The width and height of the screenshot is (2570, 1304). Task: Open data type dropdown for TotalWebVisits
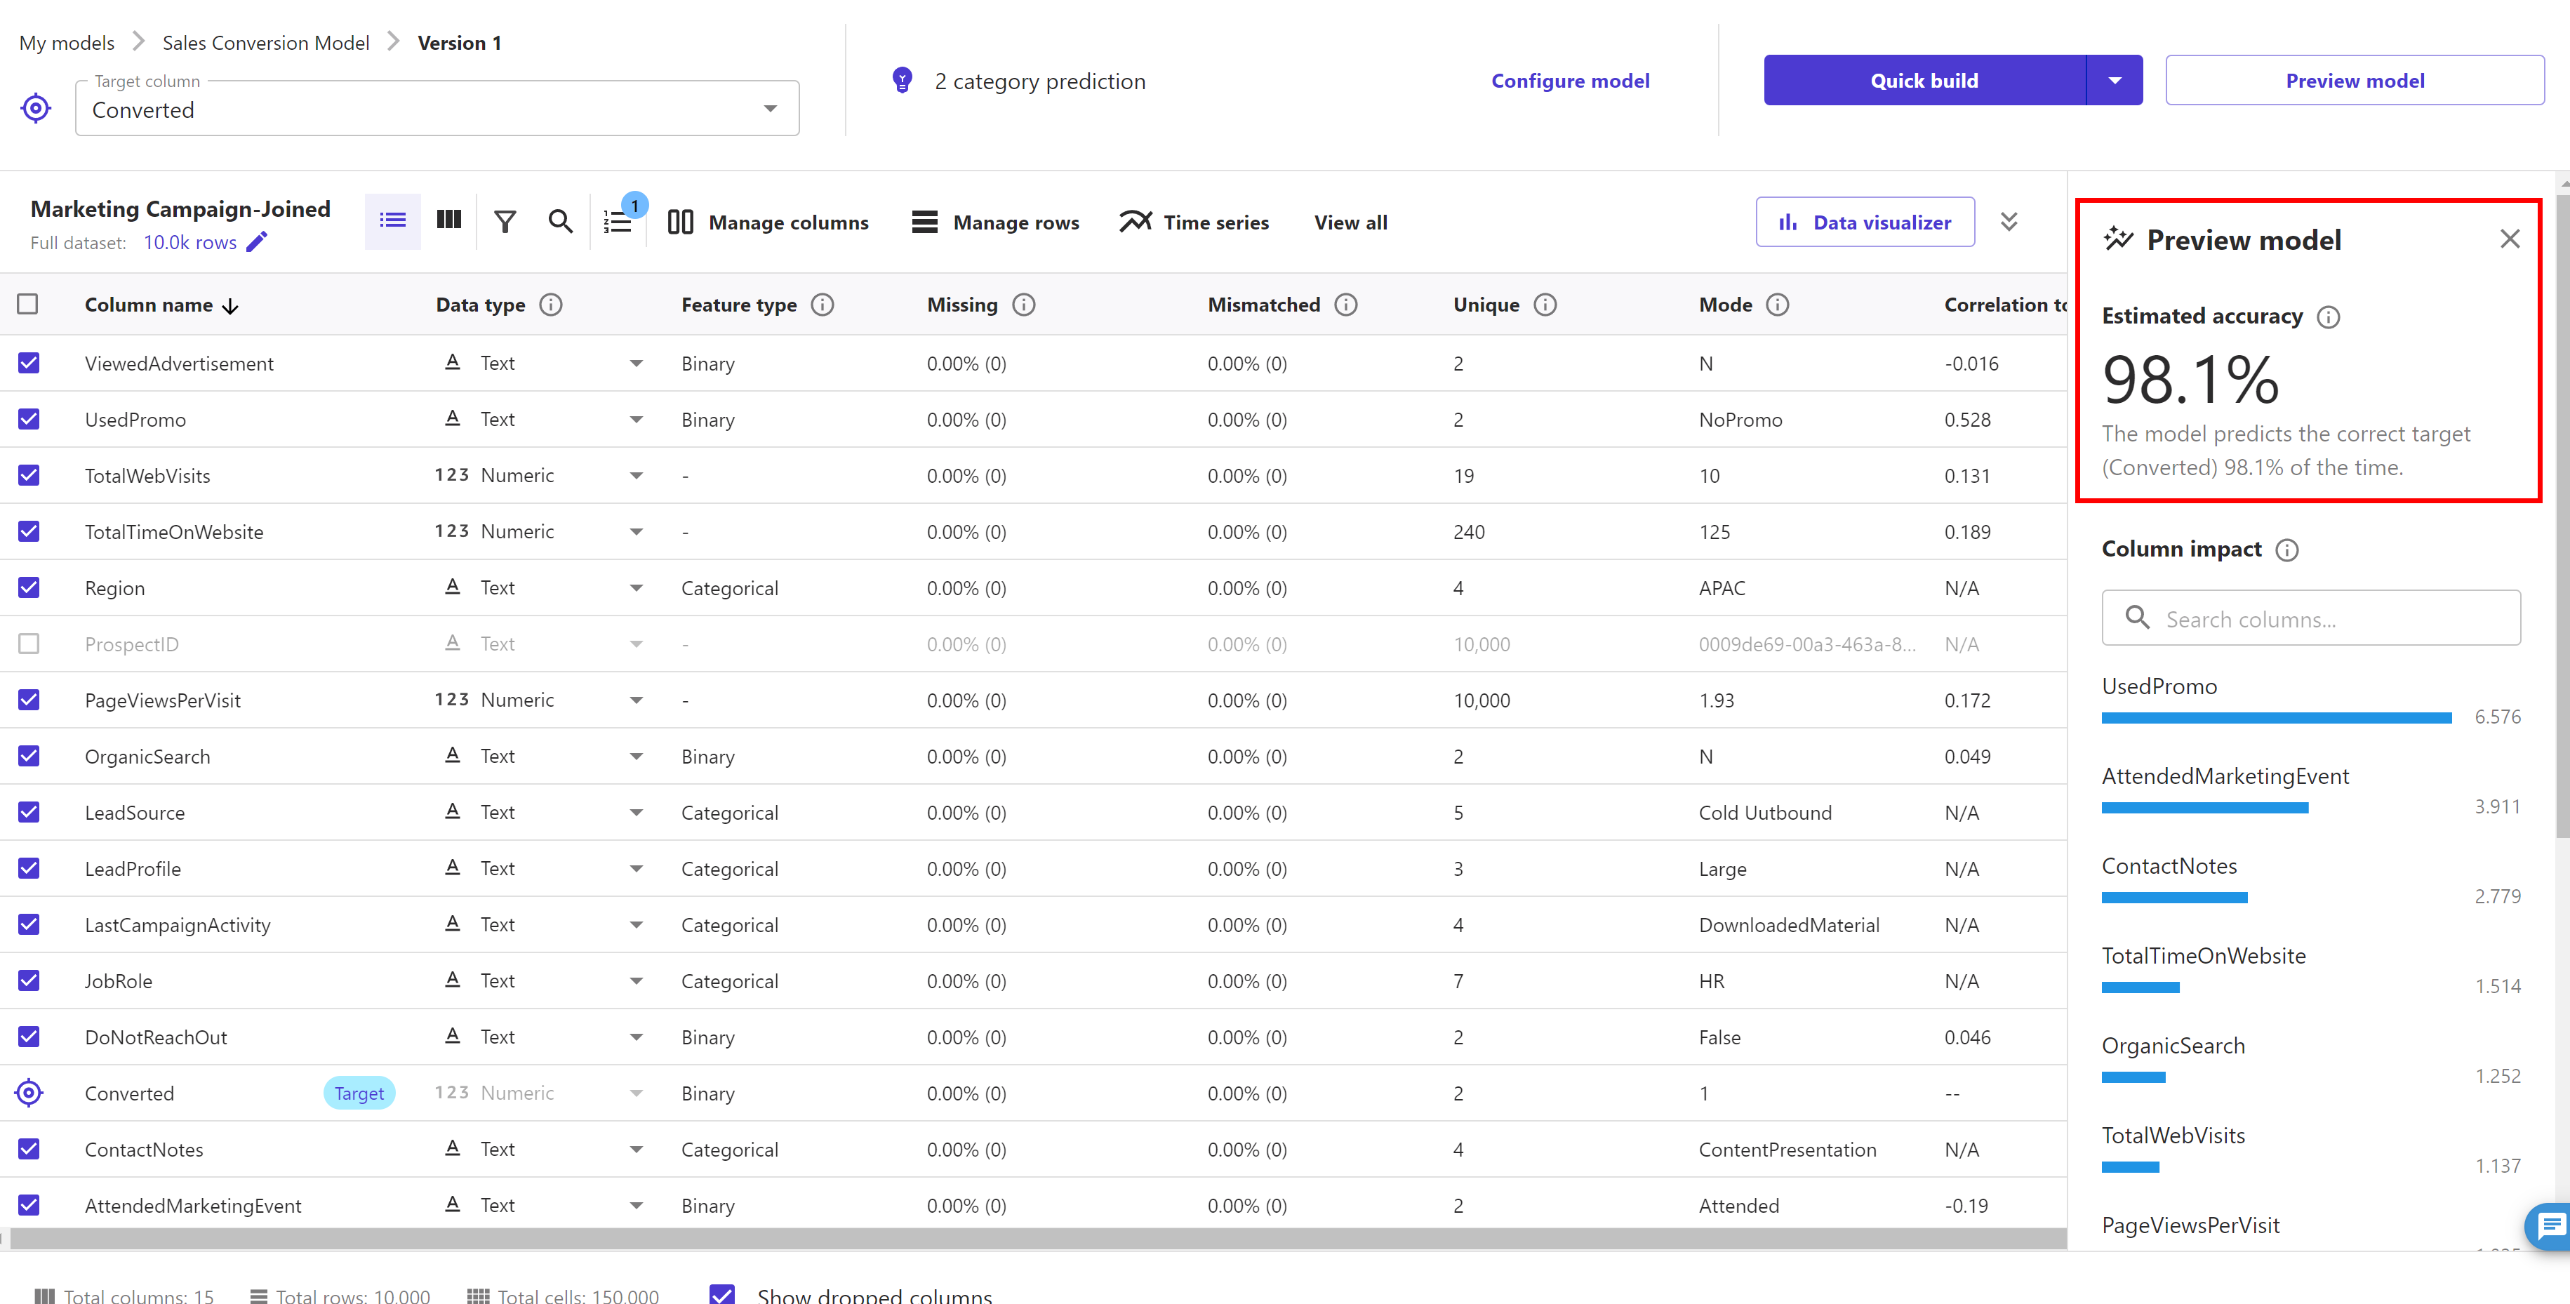(636, 476)
